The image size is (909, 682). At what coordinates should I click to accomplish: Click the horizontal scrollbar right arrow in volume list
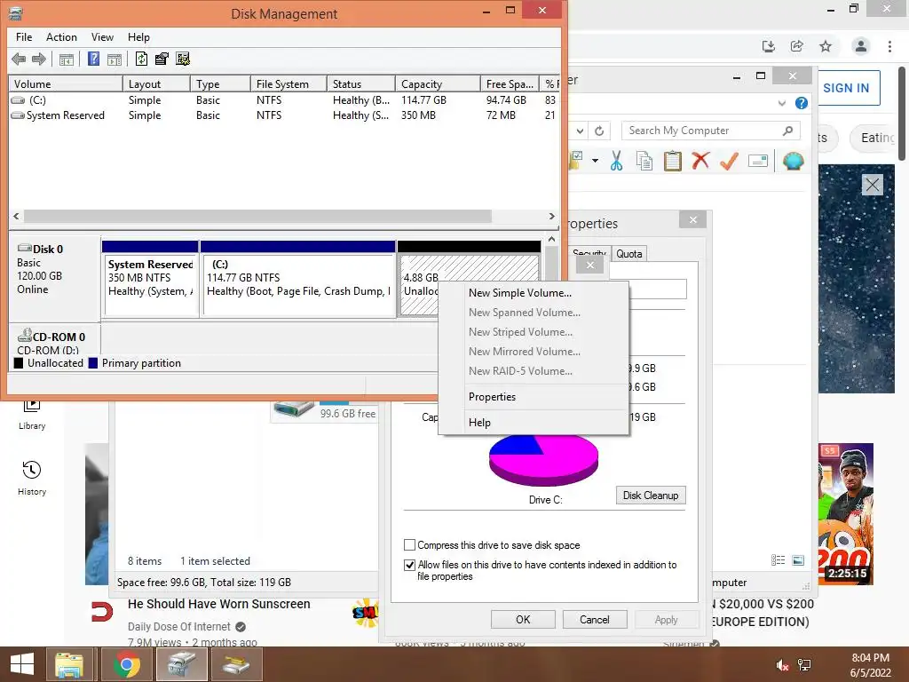pos(551,217)
